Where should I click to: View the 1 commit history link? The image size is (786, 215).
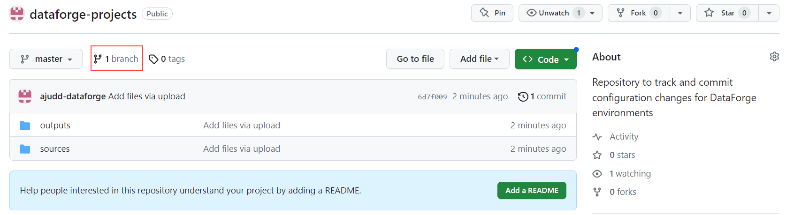pos(542,96)
